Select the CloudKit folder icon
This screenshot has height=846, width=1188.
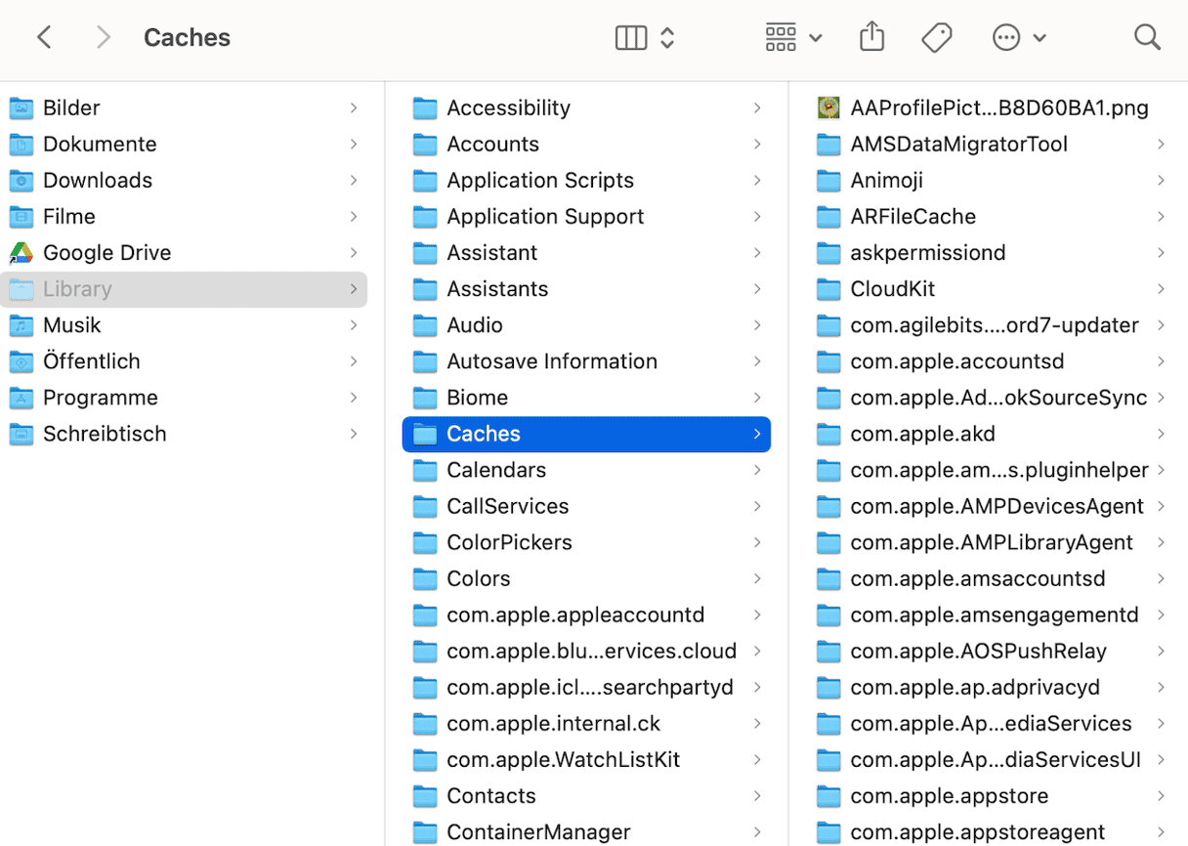click(828, 289)
